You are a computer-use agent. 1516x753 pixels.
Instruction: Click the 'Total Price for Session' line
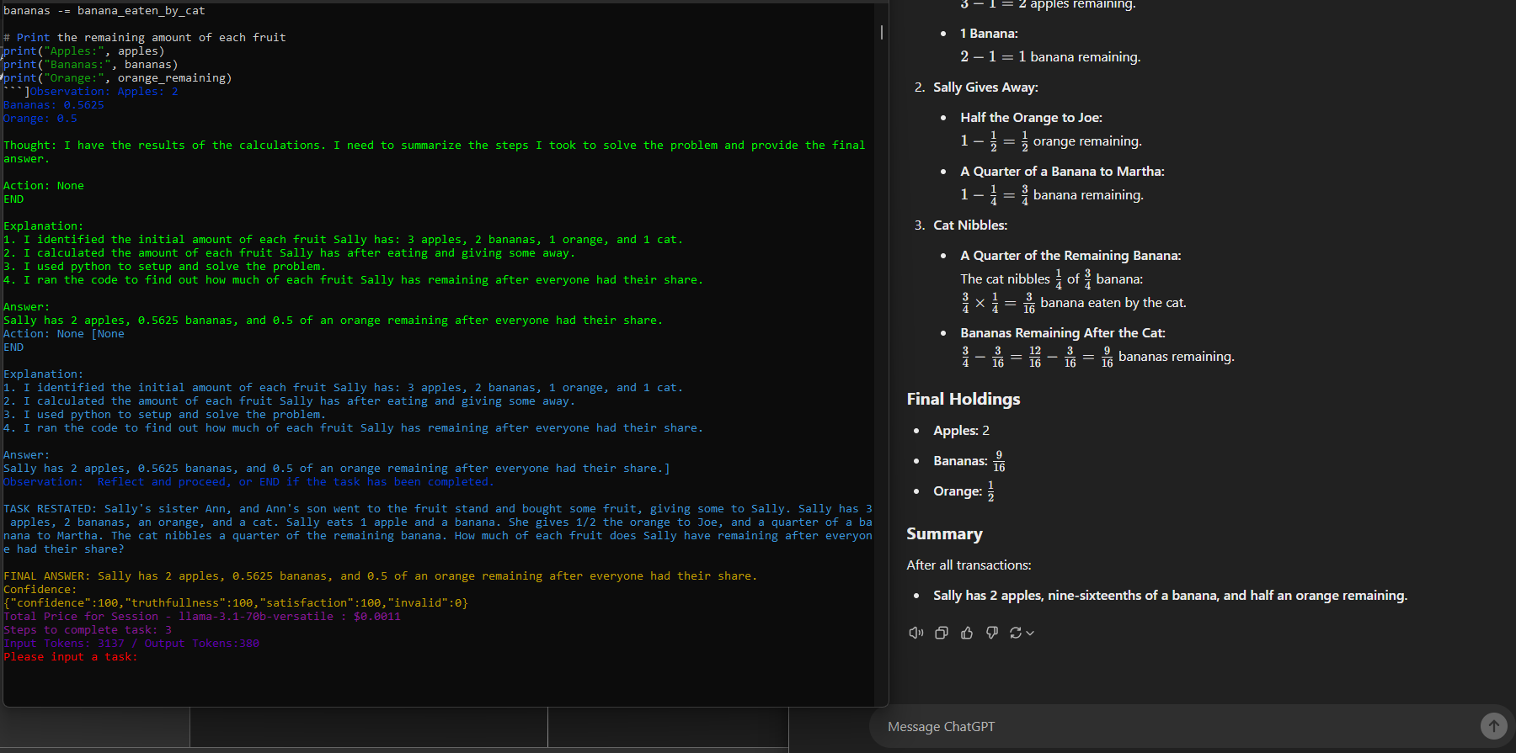click(x=202, y=617)
